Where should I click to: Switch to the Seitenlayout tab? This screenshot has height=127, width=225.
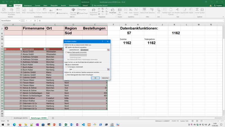coord(28,5)
